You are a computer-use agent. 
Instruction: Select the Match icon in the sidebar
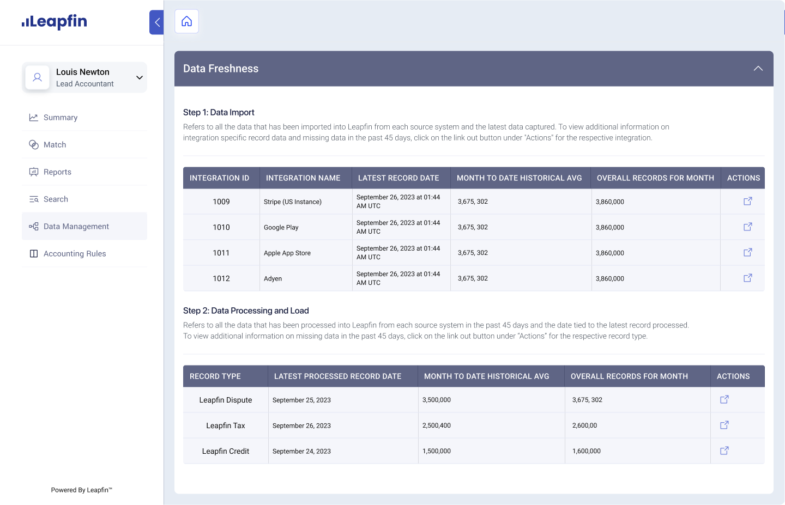[x=33, y=144]
